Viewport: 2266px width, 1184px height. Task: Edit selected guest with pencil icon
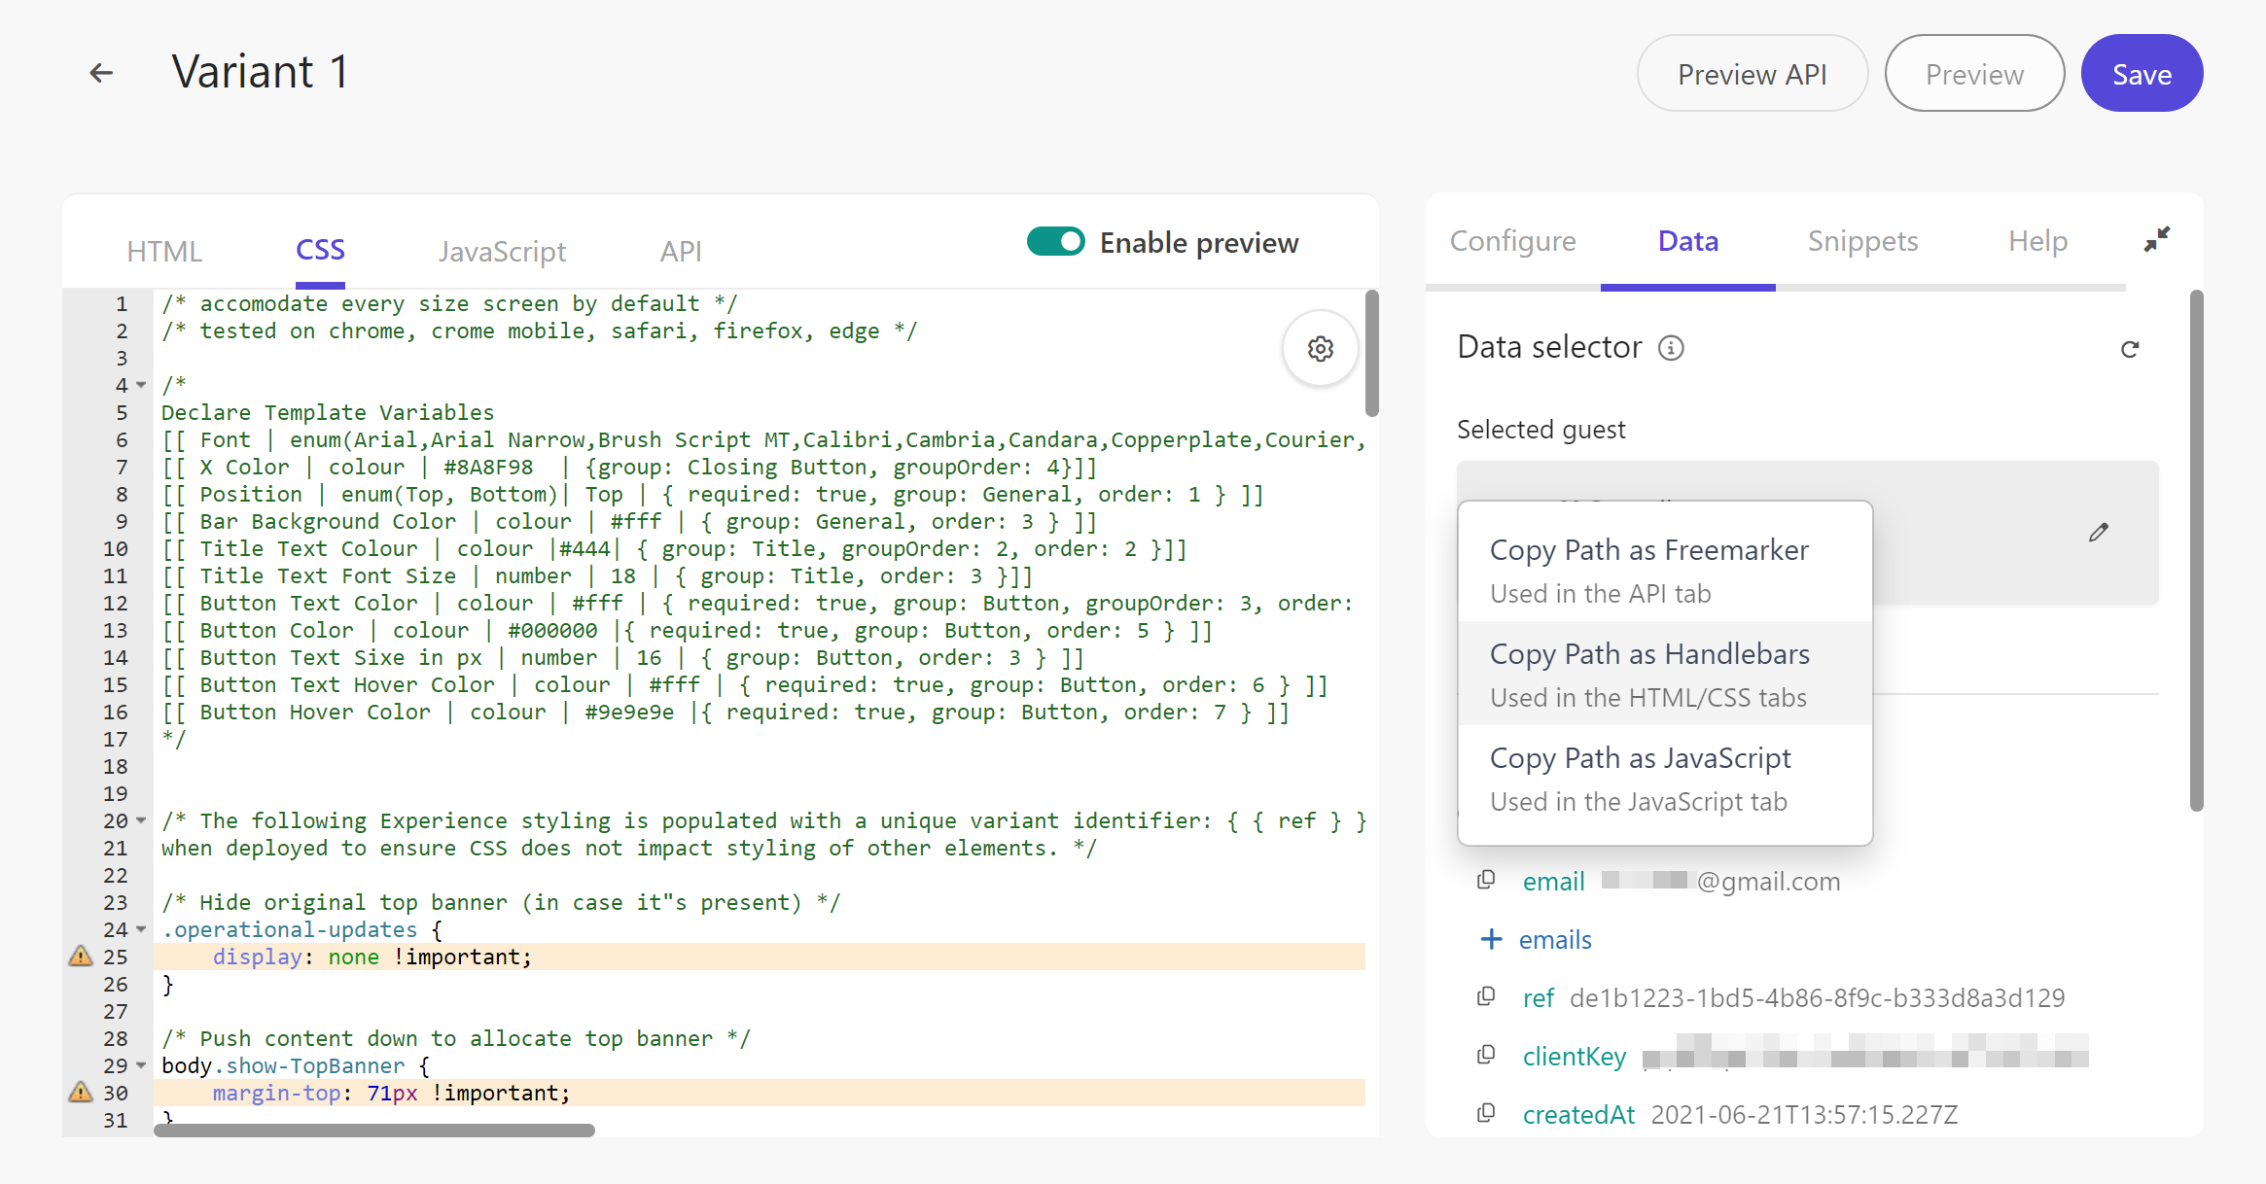[x=2098, y=532]
